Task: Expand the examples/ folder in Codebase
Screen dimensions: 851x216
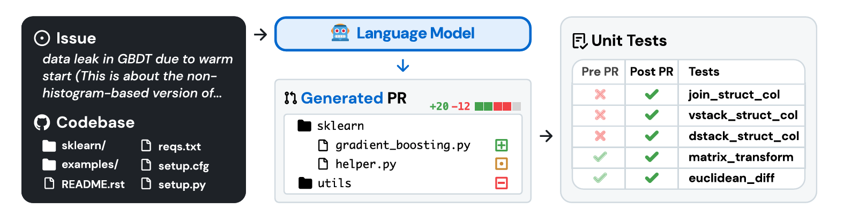Action: pos(49,165)
